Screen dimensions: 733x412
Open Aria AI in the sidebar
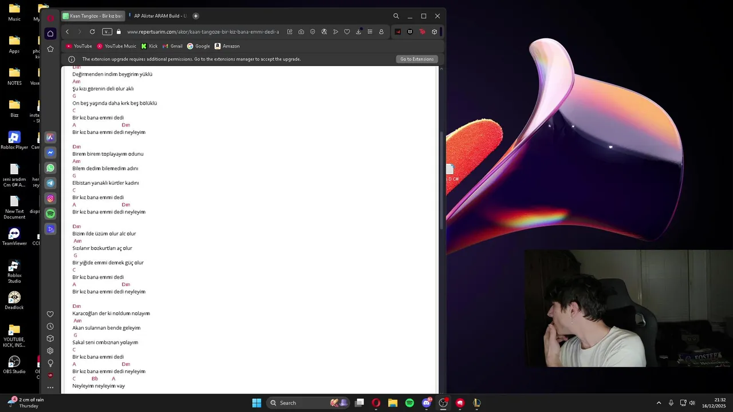[x=50, y=137]
